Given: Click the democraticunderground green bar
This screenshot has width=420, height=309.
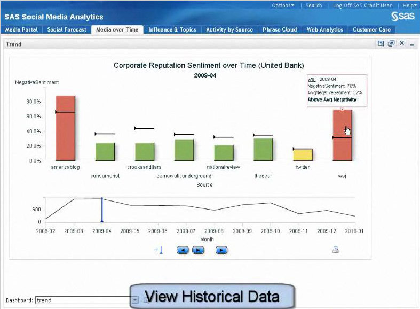Looking at the screenshot, I should coord(184,150).
